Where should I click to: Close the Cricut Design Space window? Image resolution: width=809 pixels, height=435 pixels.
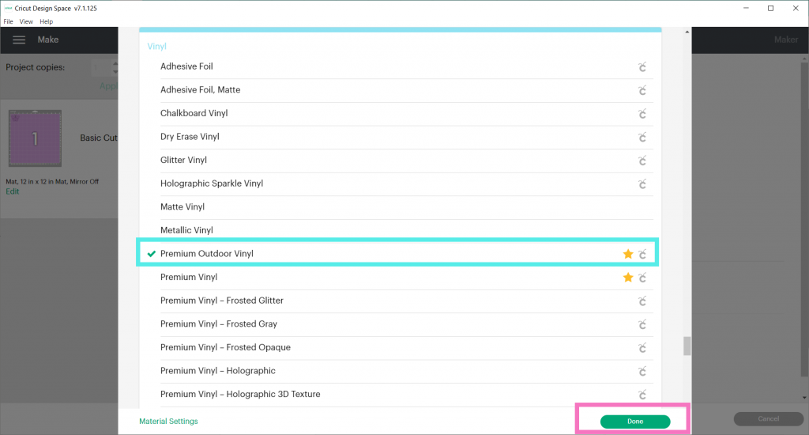click(x=796, y=8)
